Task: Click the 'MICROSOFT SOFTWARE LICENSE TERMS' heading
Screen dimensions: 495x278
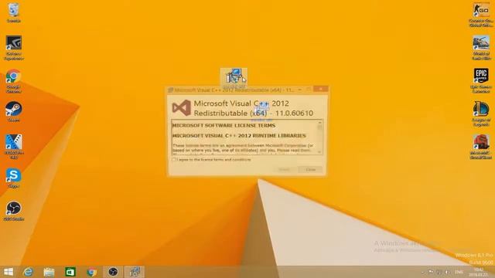Action: 224,125
